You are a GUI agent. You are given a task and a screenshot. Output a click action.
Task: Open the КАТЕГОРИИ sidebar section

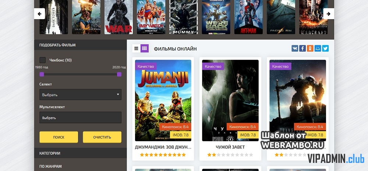tap(81, 153)
